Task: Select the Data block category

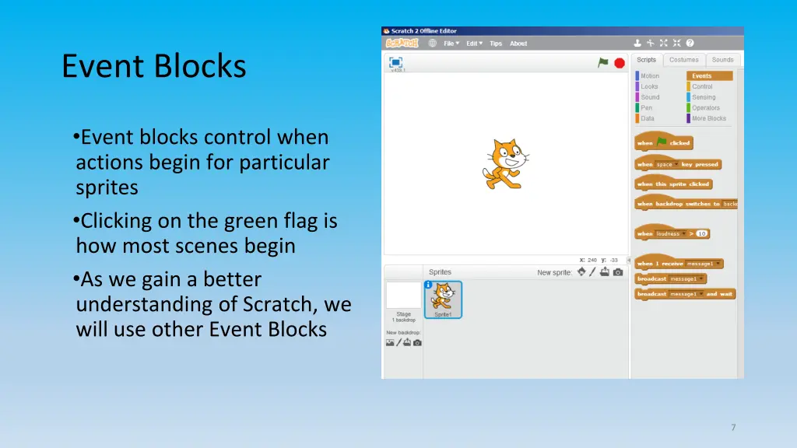Action: point(647,118)
